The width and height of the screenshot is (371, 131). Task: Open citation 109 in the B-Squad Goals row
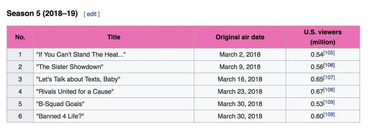329,102
